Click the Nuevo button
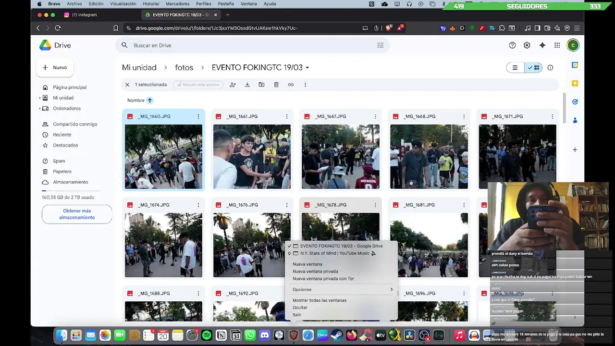Viewport: 615px width, 346px height. pos(54,68)
